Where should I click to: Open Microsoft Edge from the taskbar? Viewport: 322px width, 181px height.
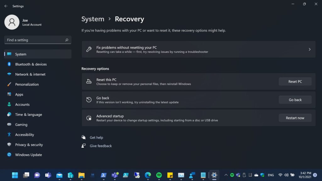pos(148,175)
